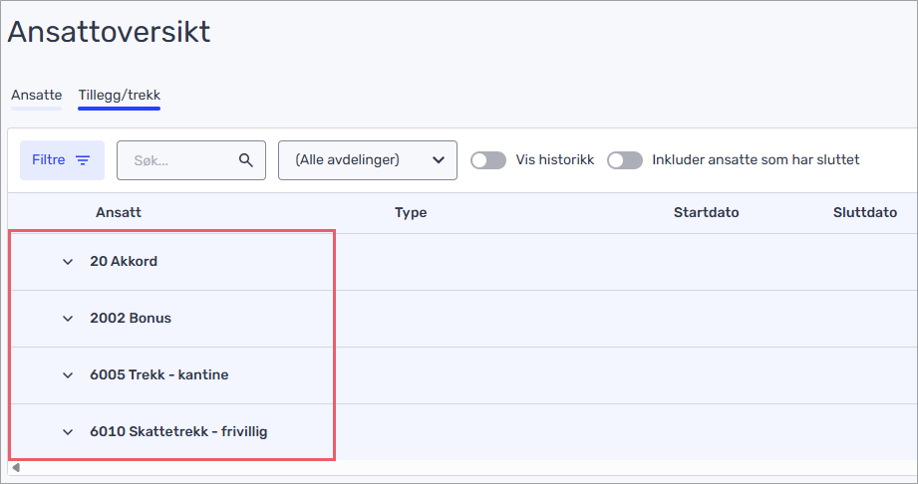Switch to the Ansatte tab
Viewport: 918px width, 484px height.
click(36, 96)
